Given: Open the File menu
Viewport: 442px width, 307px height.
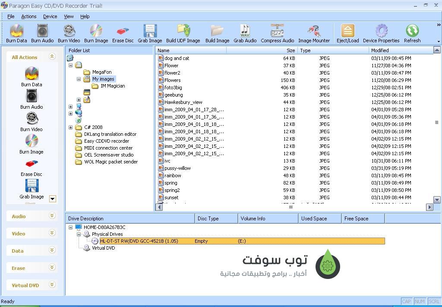Looking at the screenshot, I should (x=11, y=16).
